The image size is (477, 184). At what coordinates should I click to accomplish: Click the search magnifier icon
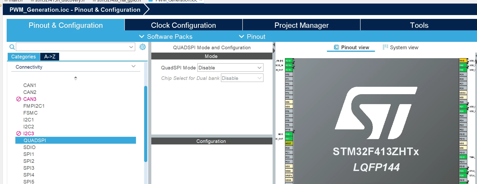pos(12,47)
